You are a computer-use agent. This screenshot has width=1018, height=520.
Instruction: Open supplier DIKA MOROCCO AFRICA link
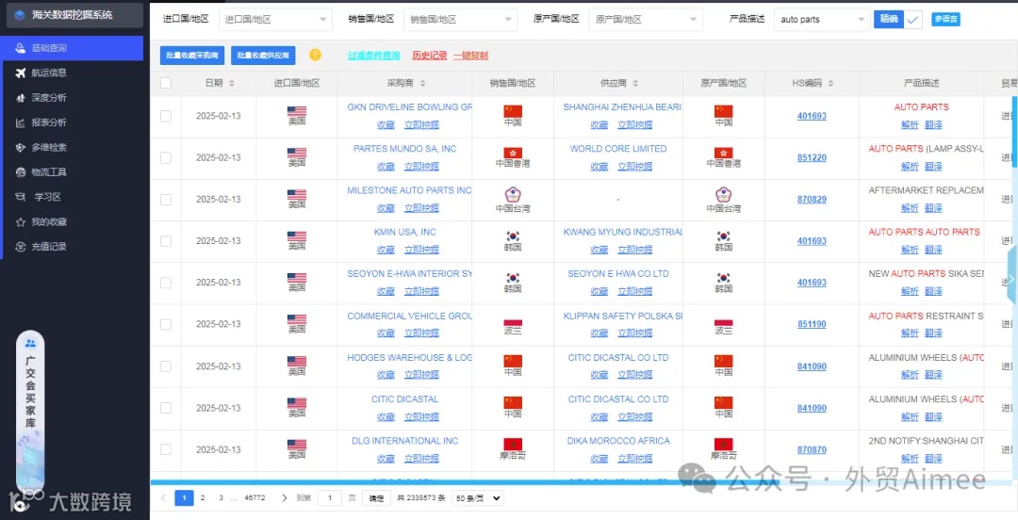[618, 441]
